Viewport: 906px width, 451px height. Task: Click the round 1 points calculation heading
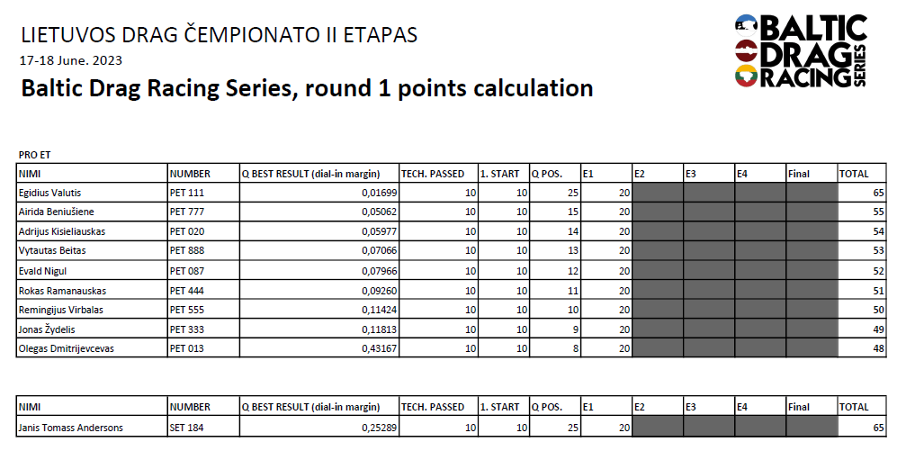(x=306, y=89)
